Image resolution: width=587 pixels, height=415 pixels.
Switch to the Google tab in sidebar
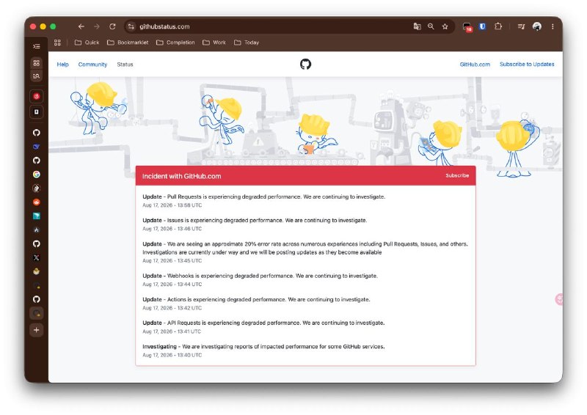(36, 175)
